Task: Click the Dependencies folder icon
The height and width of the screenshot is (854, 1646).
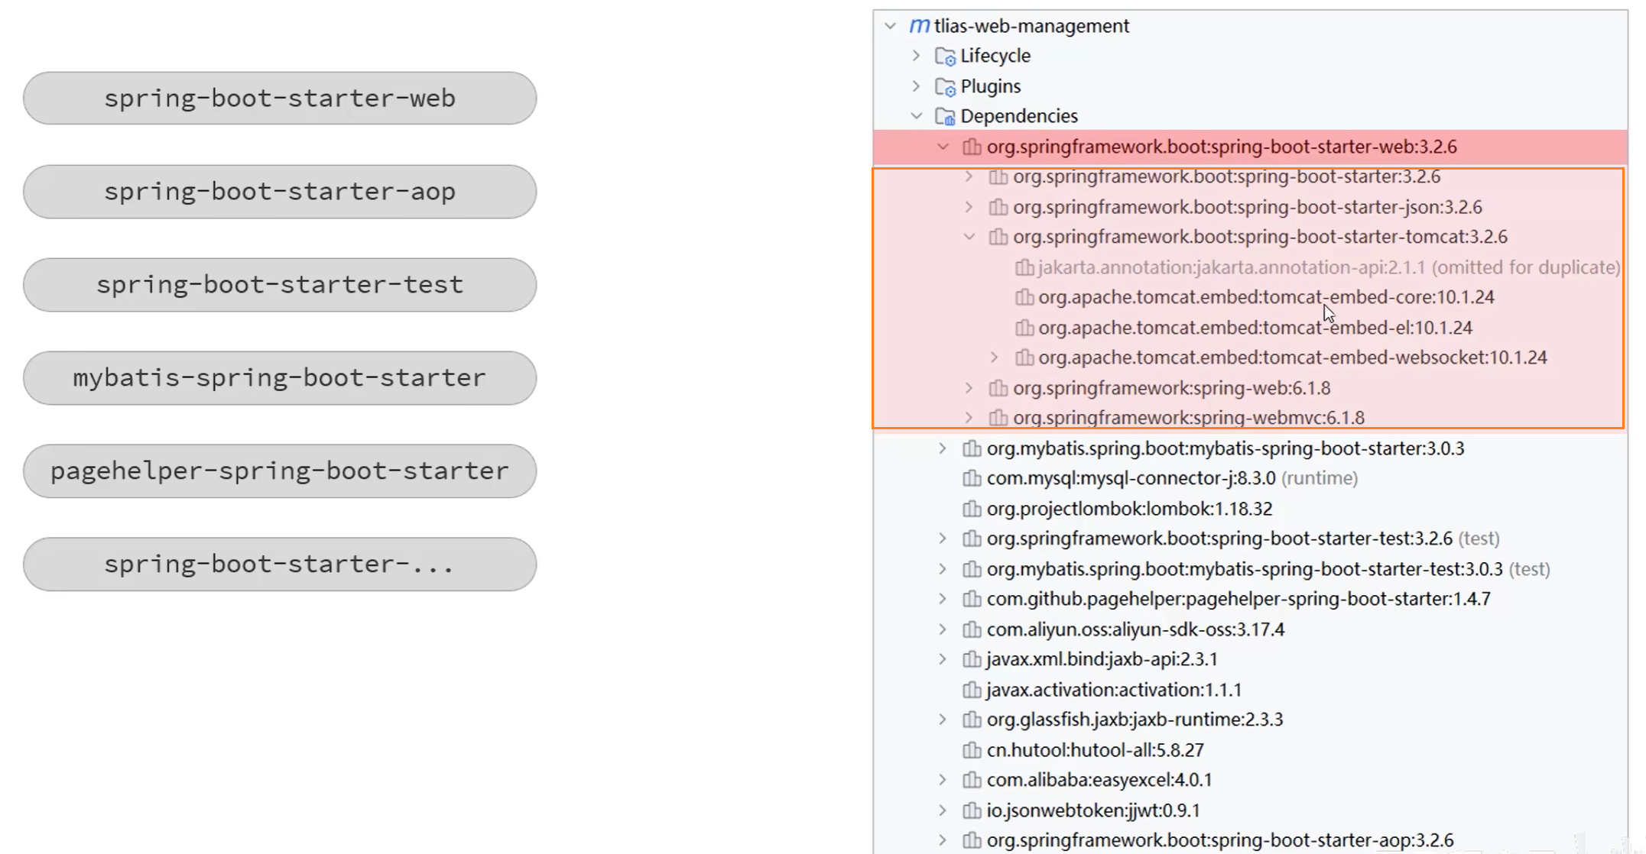Action: tap(946, 117)
